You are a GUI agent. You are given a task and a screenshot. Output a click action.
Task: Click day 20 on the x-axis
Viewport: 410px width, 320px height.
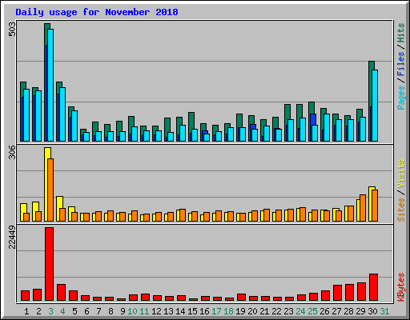(x=252, y=311)
